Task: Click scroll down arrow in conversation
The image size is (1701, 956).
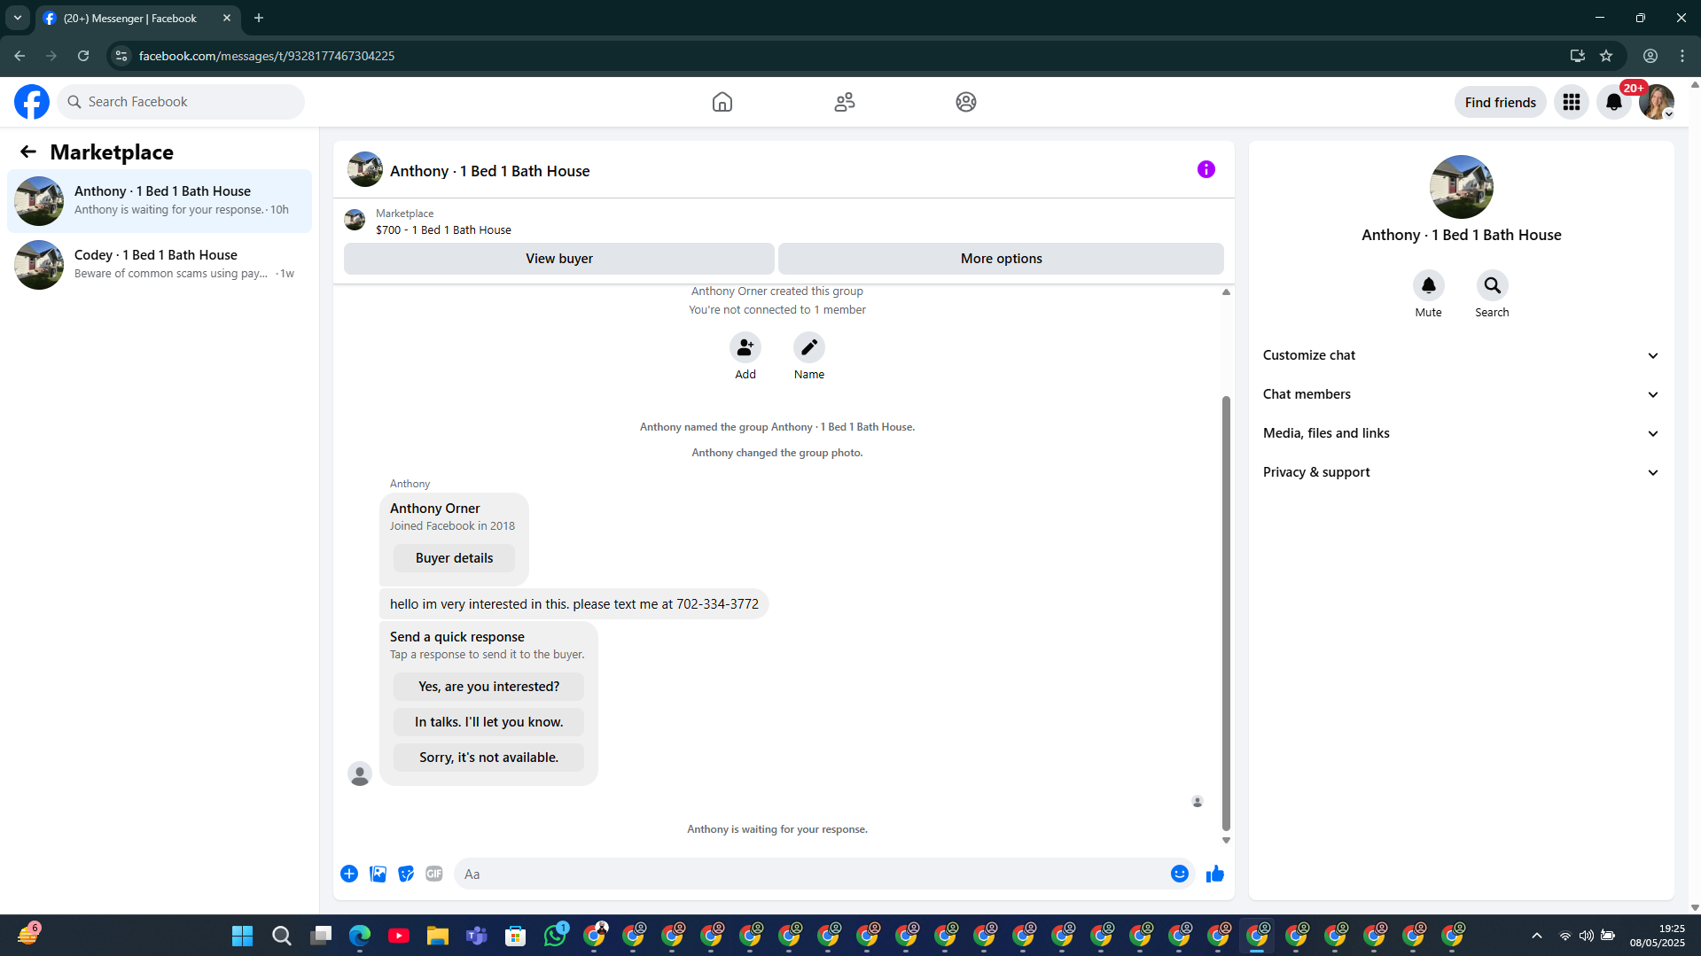Action: click(1226, 841)
